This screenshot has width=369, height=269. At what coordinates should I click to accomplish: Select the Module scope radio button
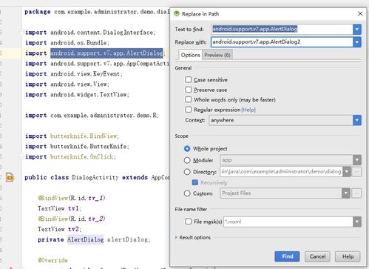click(187, 160)
